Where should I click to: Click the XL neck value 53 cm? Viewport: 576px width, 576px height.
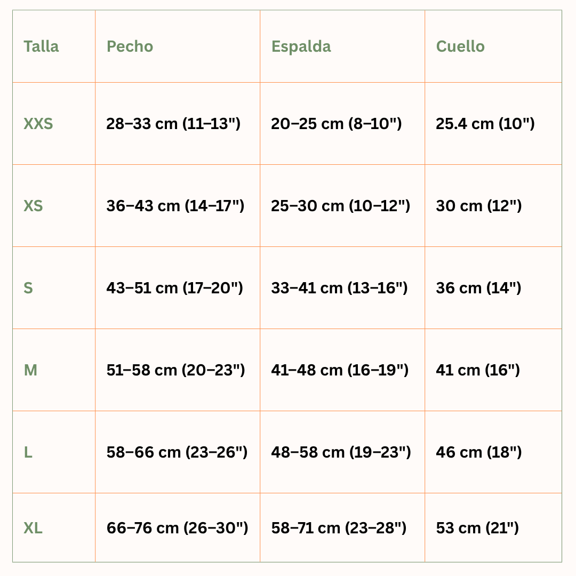[477, 529]
